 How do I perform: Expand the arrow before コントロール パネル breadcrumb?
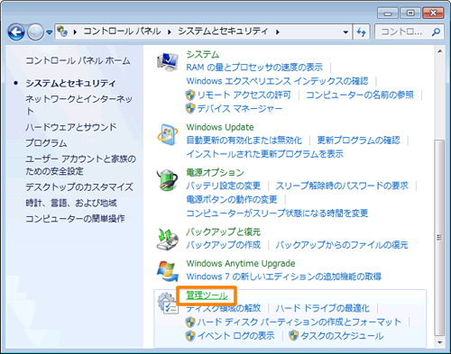click(75, 32)
